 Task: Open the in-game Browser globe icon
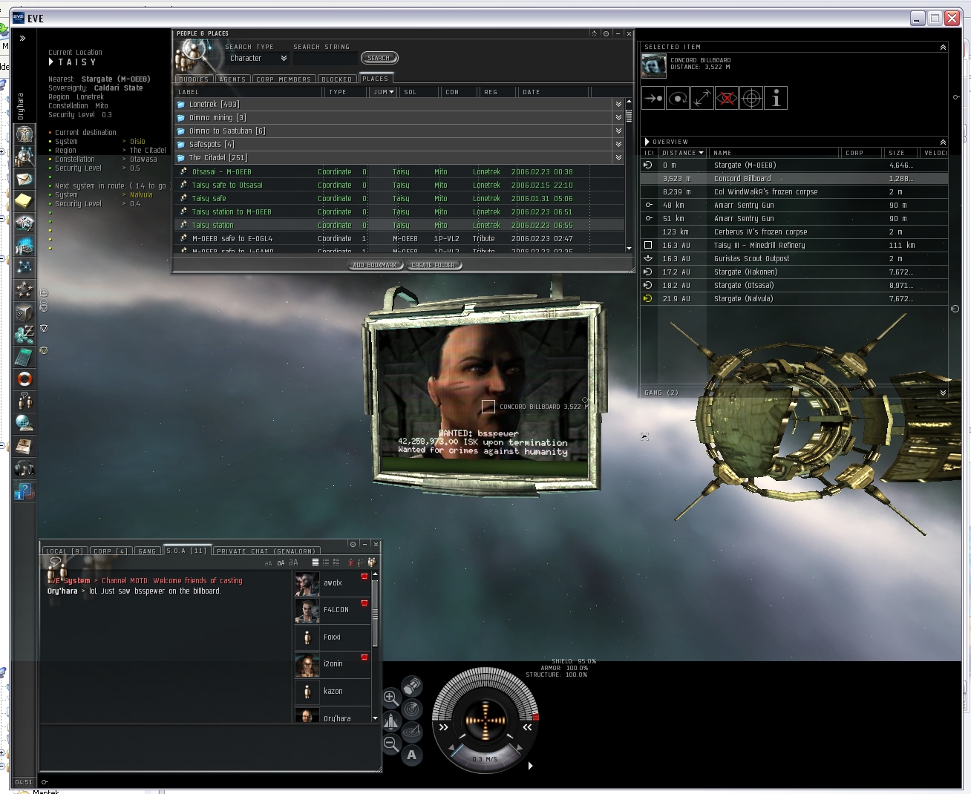(x=24, y=424)
